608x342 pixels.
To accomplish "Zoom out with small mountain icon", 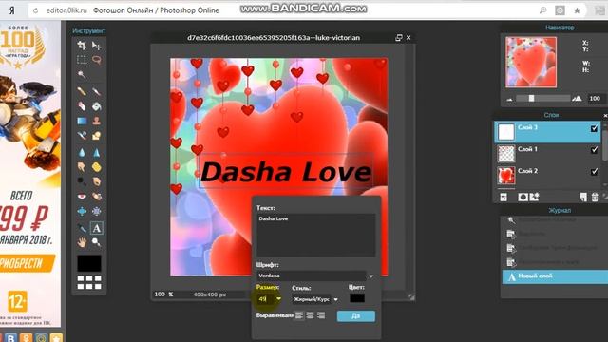I will pyautogui.click(x=509, y=100).
